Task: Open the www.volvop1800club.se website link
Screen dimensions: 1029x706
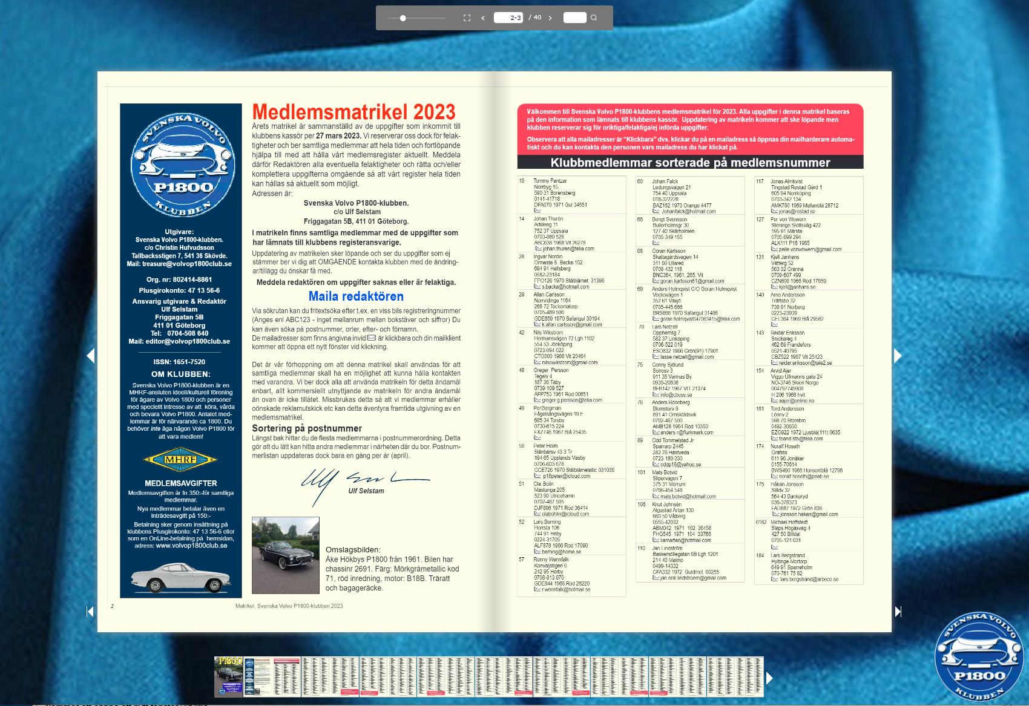Action: tap(191, 546)
